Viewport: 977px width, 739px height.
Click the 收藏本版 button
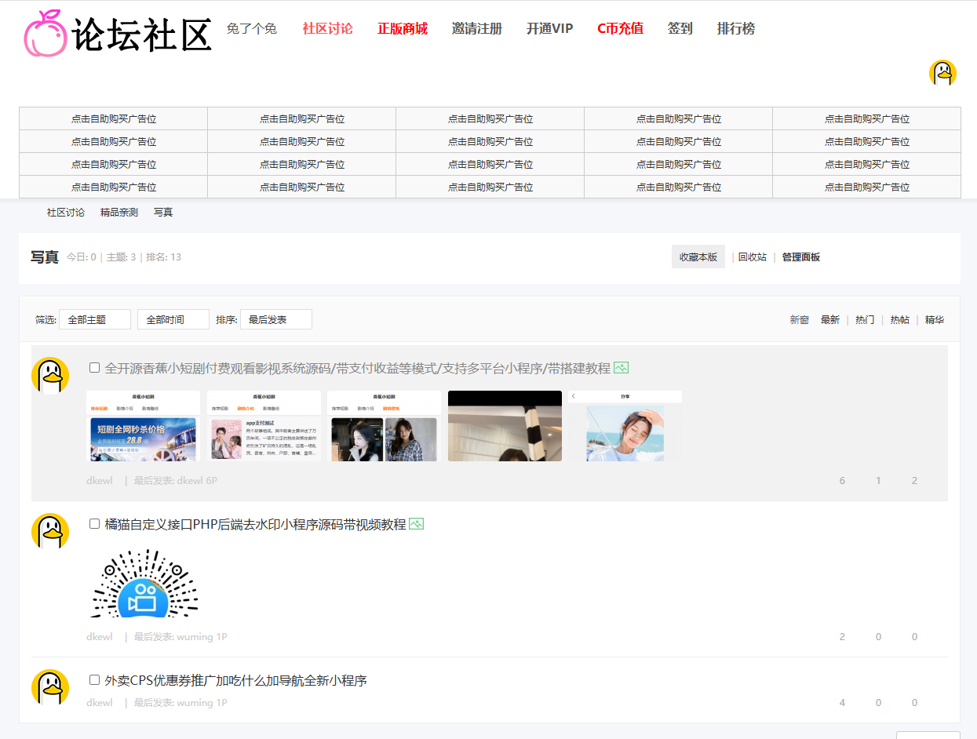(698, 257)
